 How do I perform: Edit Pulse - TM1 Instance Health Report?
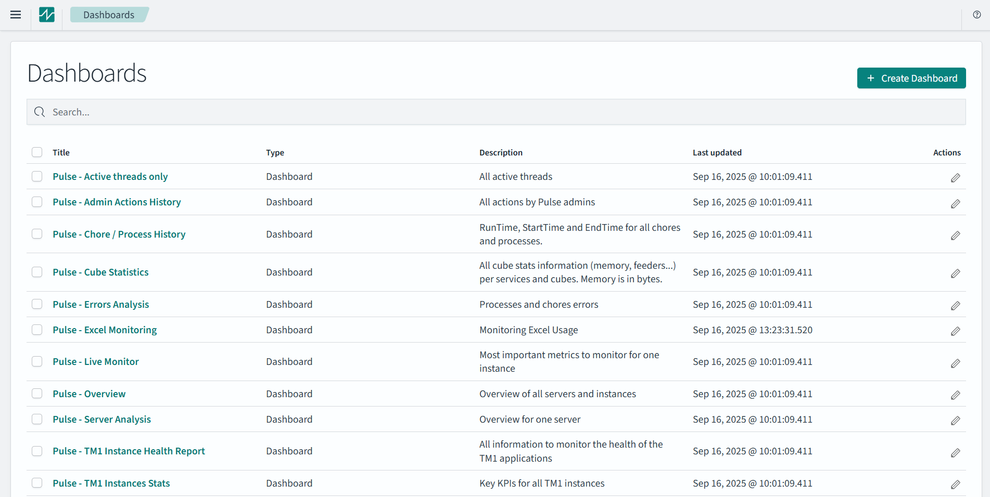click(x=955, y=453)
